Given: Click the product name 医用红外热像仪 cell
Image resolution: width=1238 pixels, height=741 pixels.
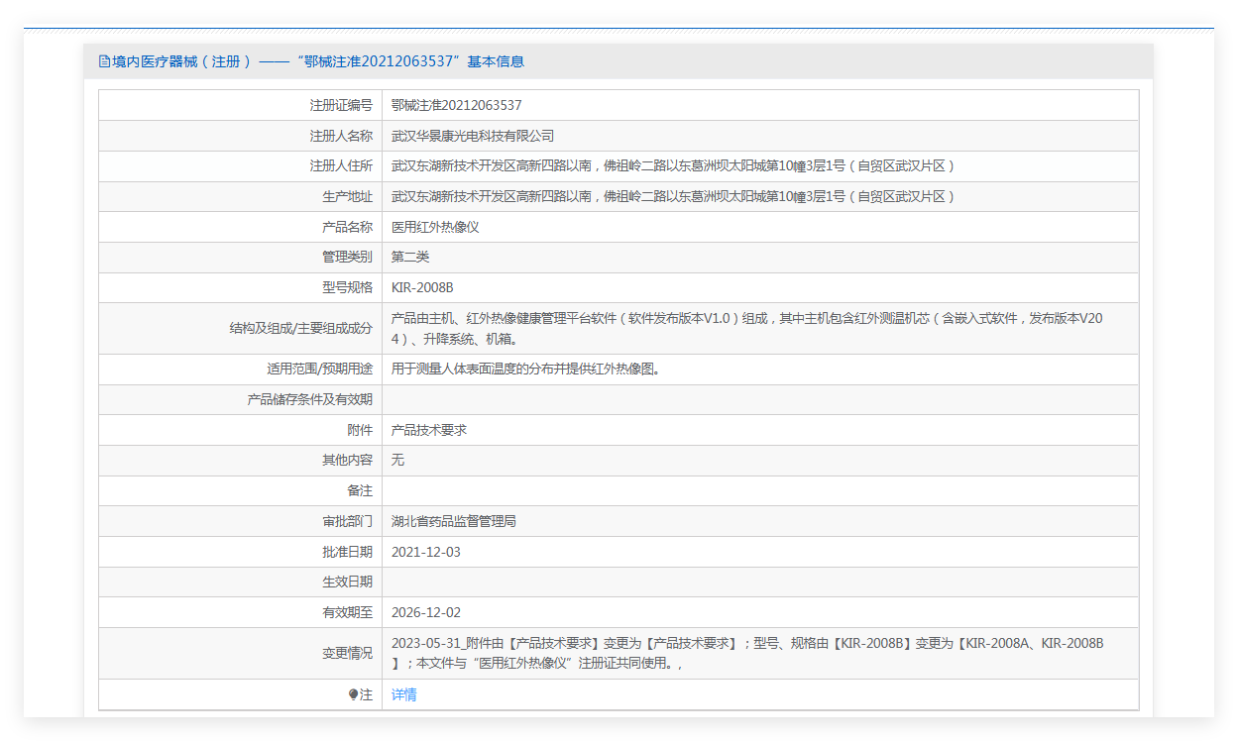Looking at the screenshot, I should [436, 227].
